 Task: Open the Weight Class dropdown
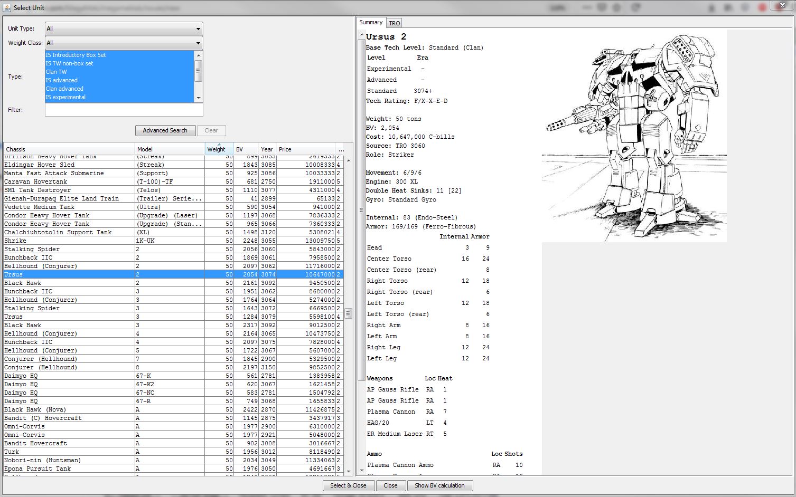tap(124, 43)
